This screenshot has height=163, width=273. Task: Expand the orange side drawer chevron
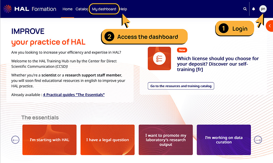point(269,26)
